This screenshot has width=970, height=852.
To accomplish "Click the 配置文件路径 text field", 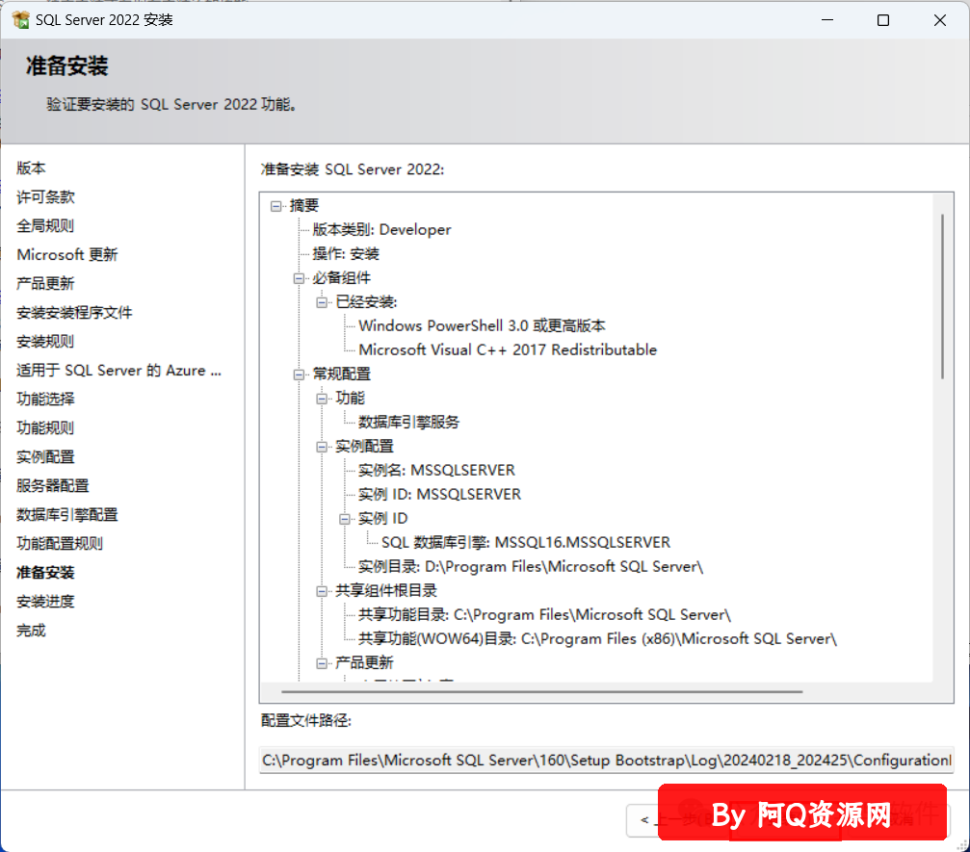I will [606, 761].
